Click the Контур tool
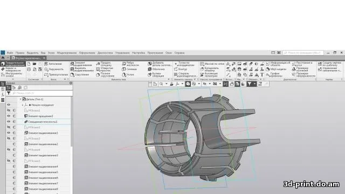Viewport: 345px width, 194px height. [181, 70]
